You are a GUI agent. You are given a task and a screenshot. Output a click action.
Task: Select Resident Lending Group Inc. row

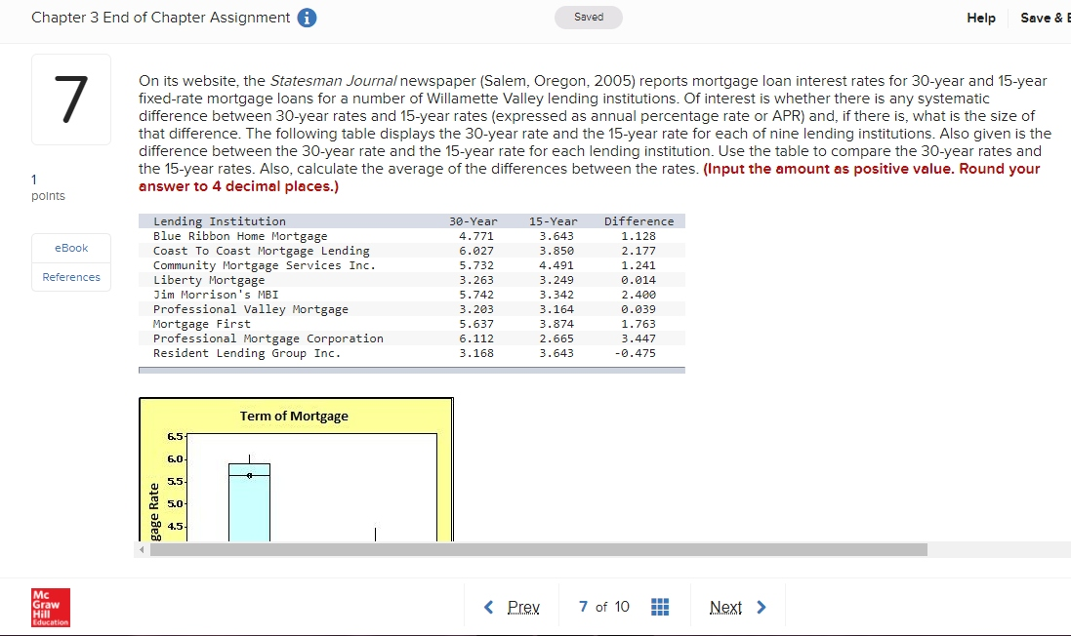tap(412, 353)
